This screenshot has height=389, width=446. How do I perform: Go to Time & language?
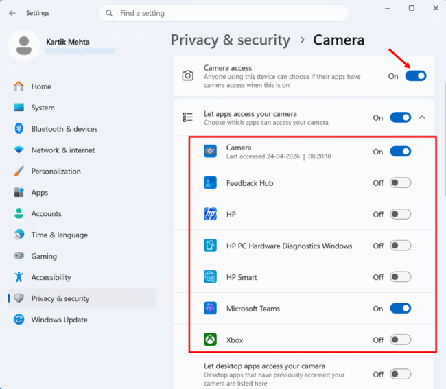(82, 235)
